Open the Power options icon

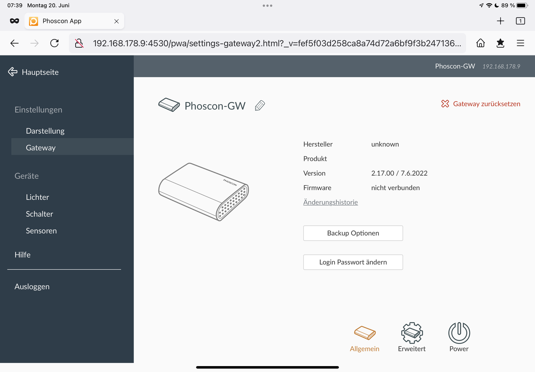[x=459, y=333]
